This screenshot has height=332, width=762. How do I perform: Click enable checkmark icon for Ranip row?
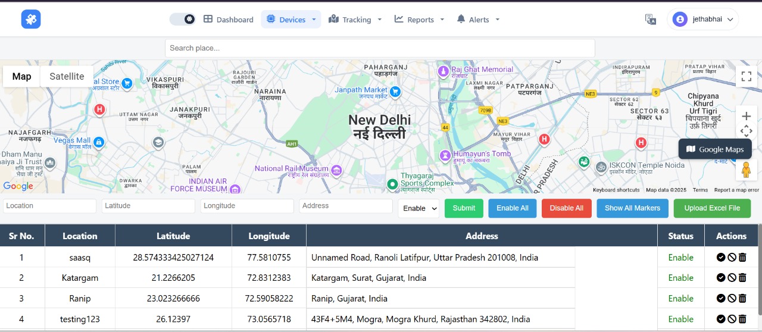[721, 299]
